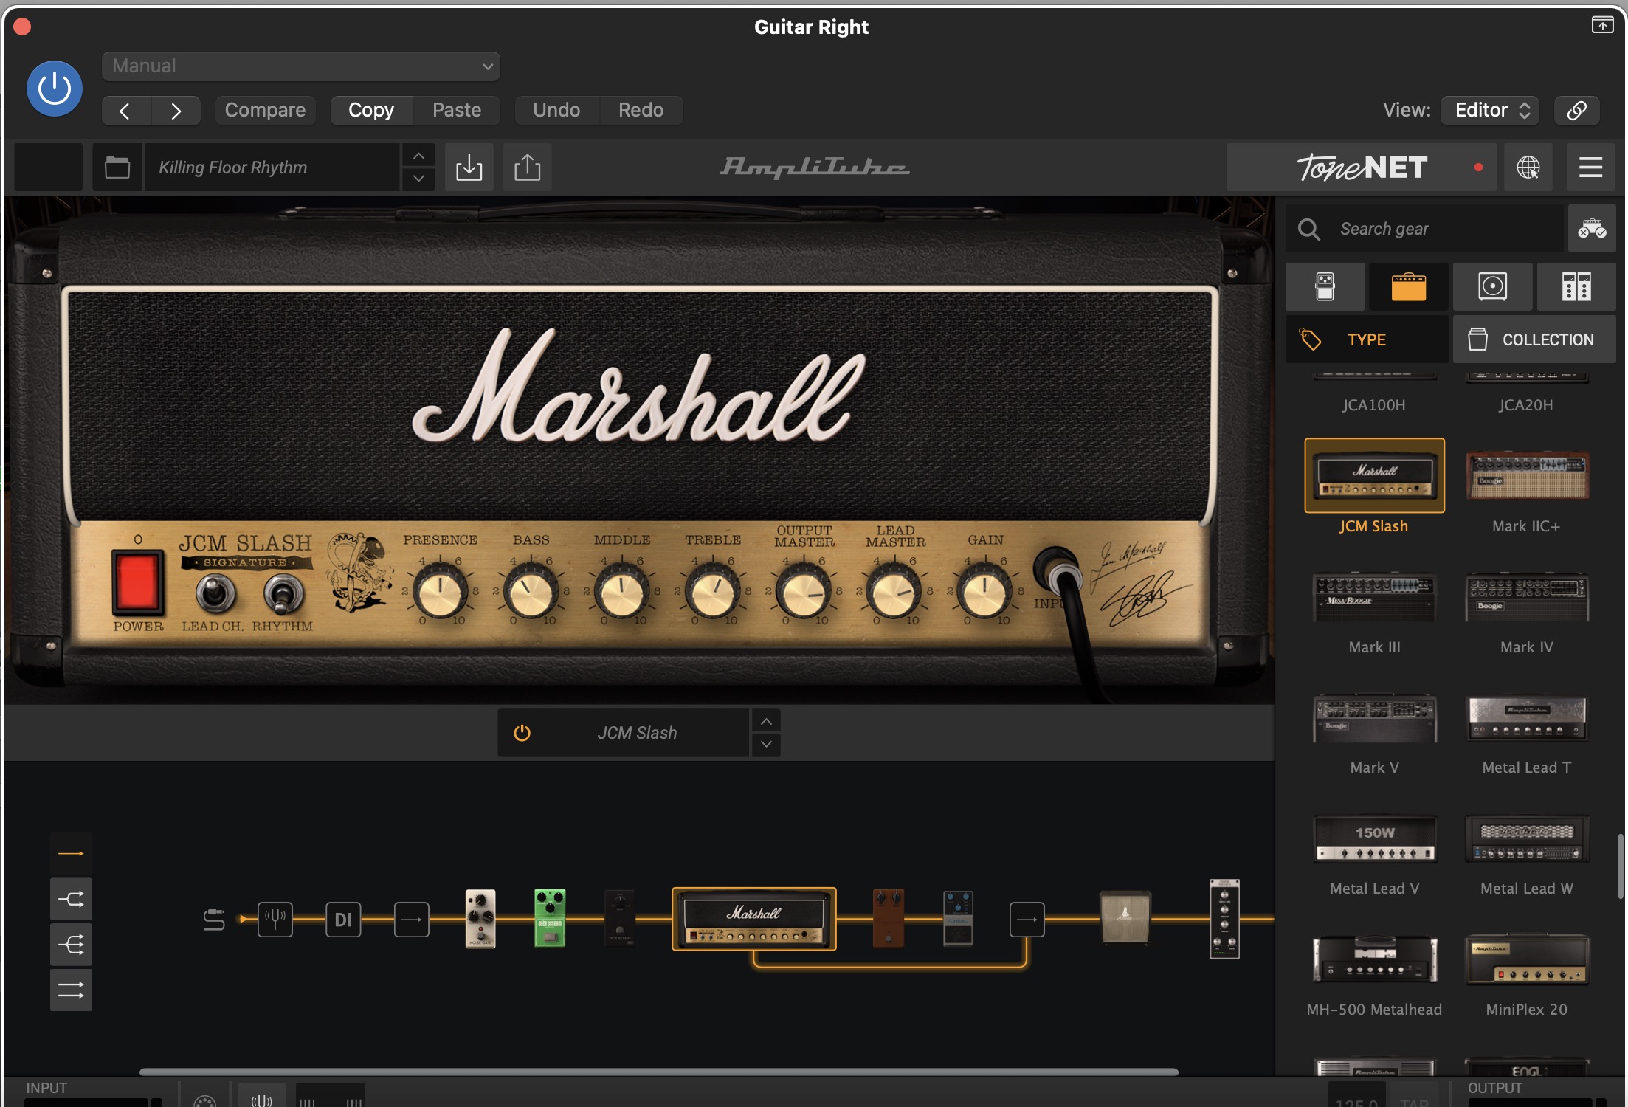Click the Compare button
The height and width of the screenshot is (1107, 1628).
(x=265, y=110)
